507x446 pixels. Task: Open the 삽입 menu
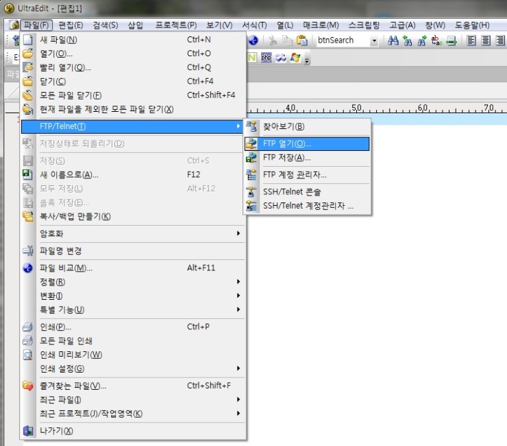click(136, 25)
